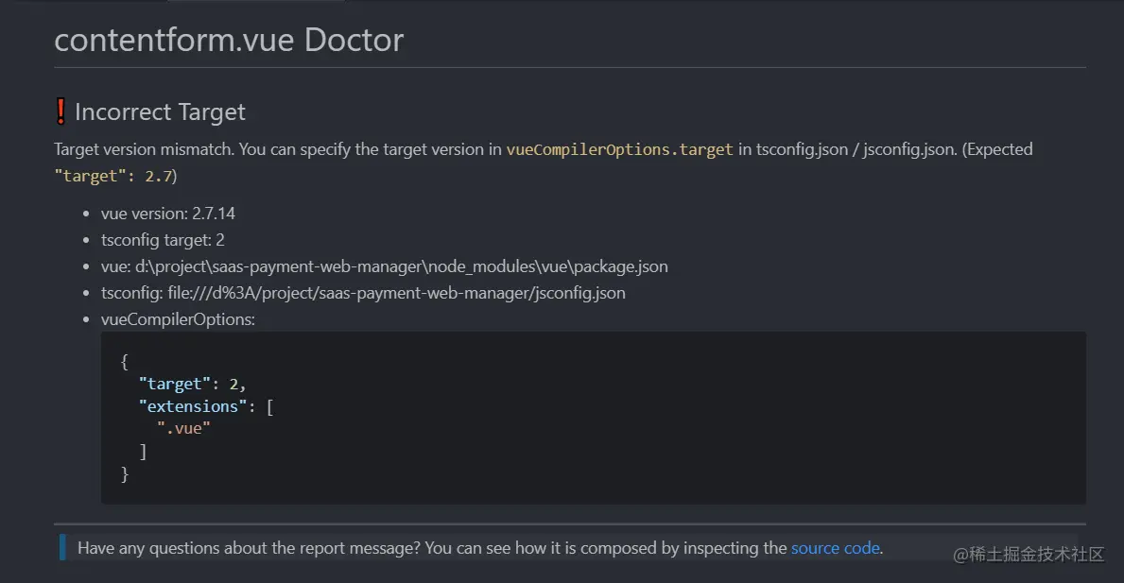This screenshot has height=583, width=1124.
Task: Click the watermark text at bottom right
Action: pos(1029,555)
